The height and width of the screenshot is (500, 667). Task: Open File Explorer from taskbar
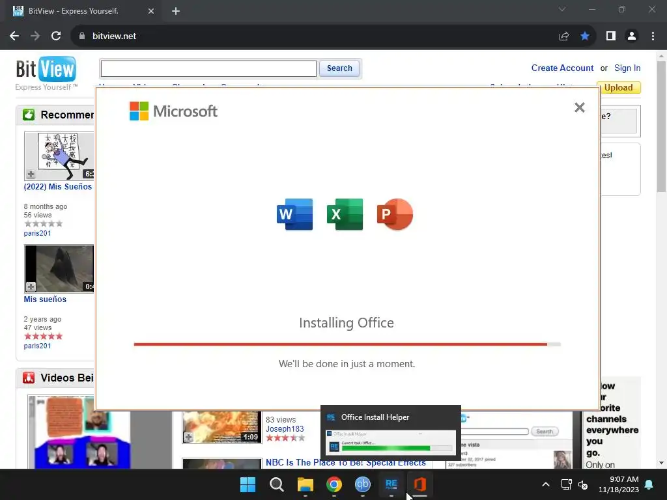pos(305,484)
